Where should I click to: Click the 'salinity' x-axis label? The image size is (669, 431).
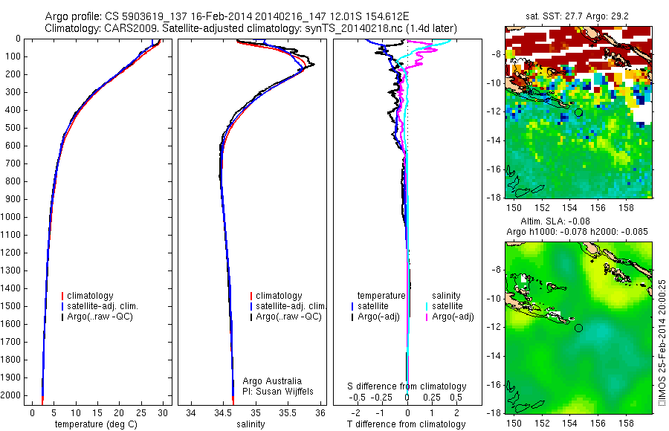click(x=251, y=424)
